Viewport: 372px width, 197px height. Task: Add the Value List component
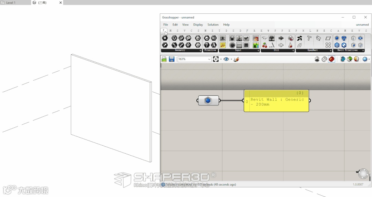[239, 45]
